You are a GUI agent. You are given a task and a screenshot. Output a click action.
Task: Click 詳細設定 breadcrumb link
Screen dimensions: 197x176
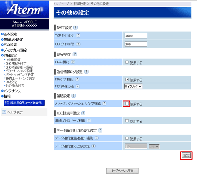80,4
